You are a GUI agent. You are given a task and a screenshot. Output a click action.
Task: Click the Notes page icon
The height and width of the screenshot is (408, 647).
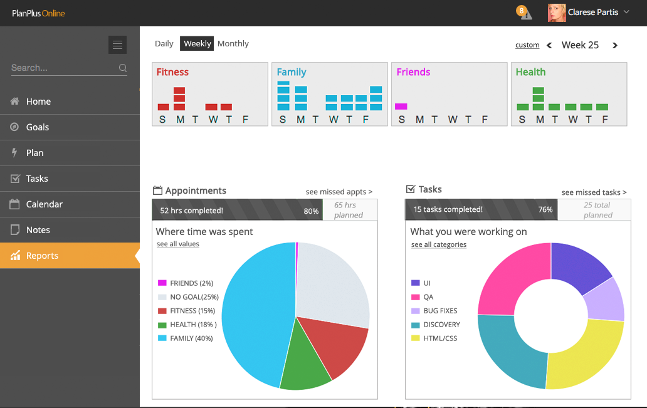[x=15, y=230]
